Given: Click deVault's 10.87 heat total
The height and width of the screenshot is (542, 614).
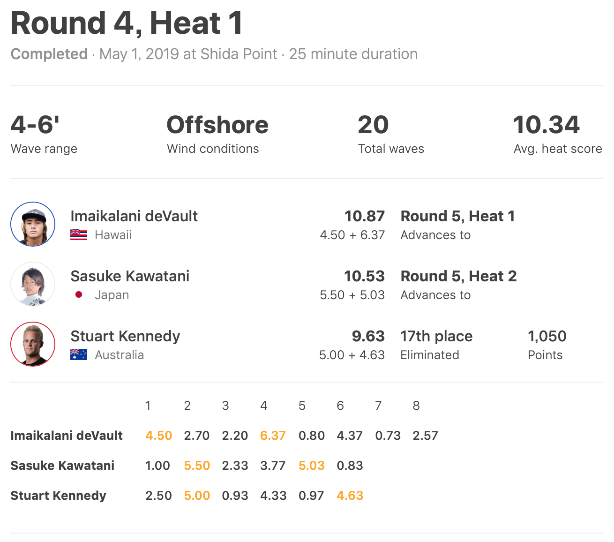Looking at the screenshot, I should pyautogui.click(x=365, y=216).
